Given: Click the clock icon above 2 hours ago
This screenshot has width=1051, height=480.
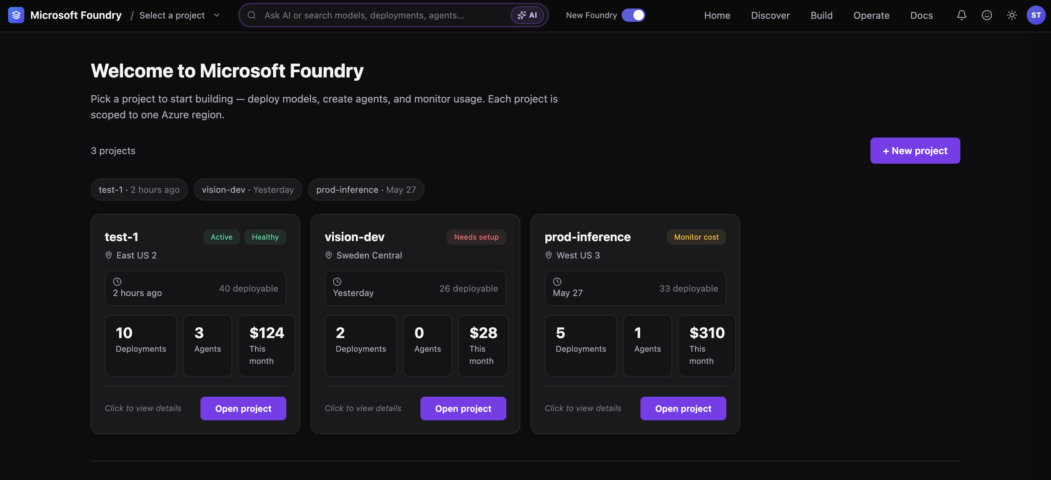Looking at the screenshot, I should (x=117, y=281).
